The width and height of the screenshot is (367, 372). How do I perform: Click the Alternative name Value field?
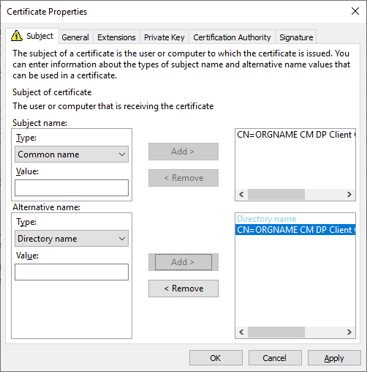tap(72, 272)
